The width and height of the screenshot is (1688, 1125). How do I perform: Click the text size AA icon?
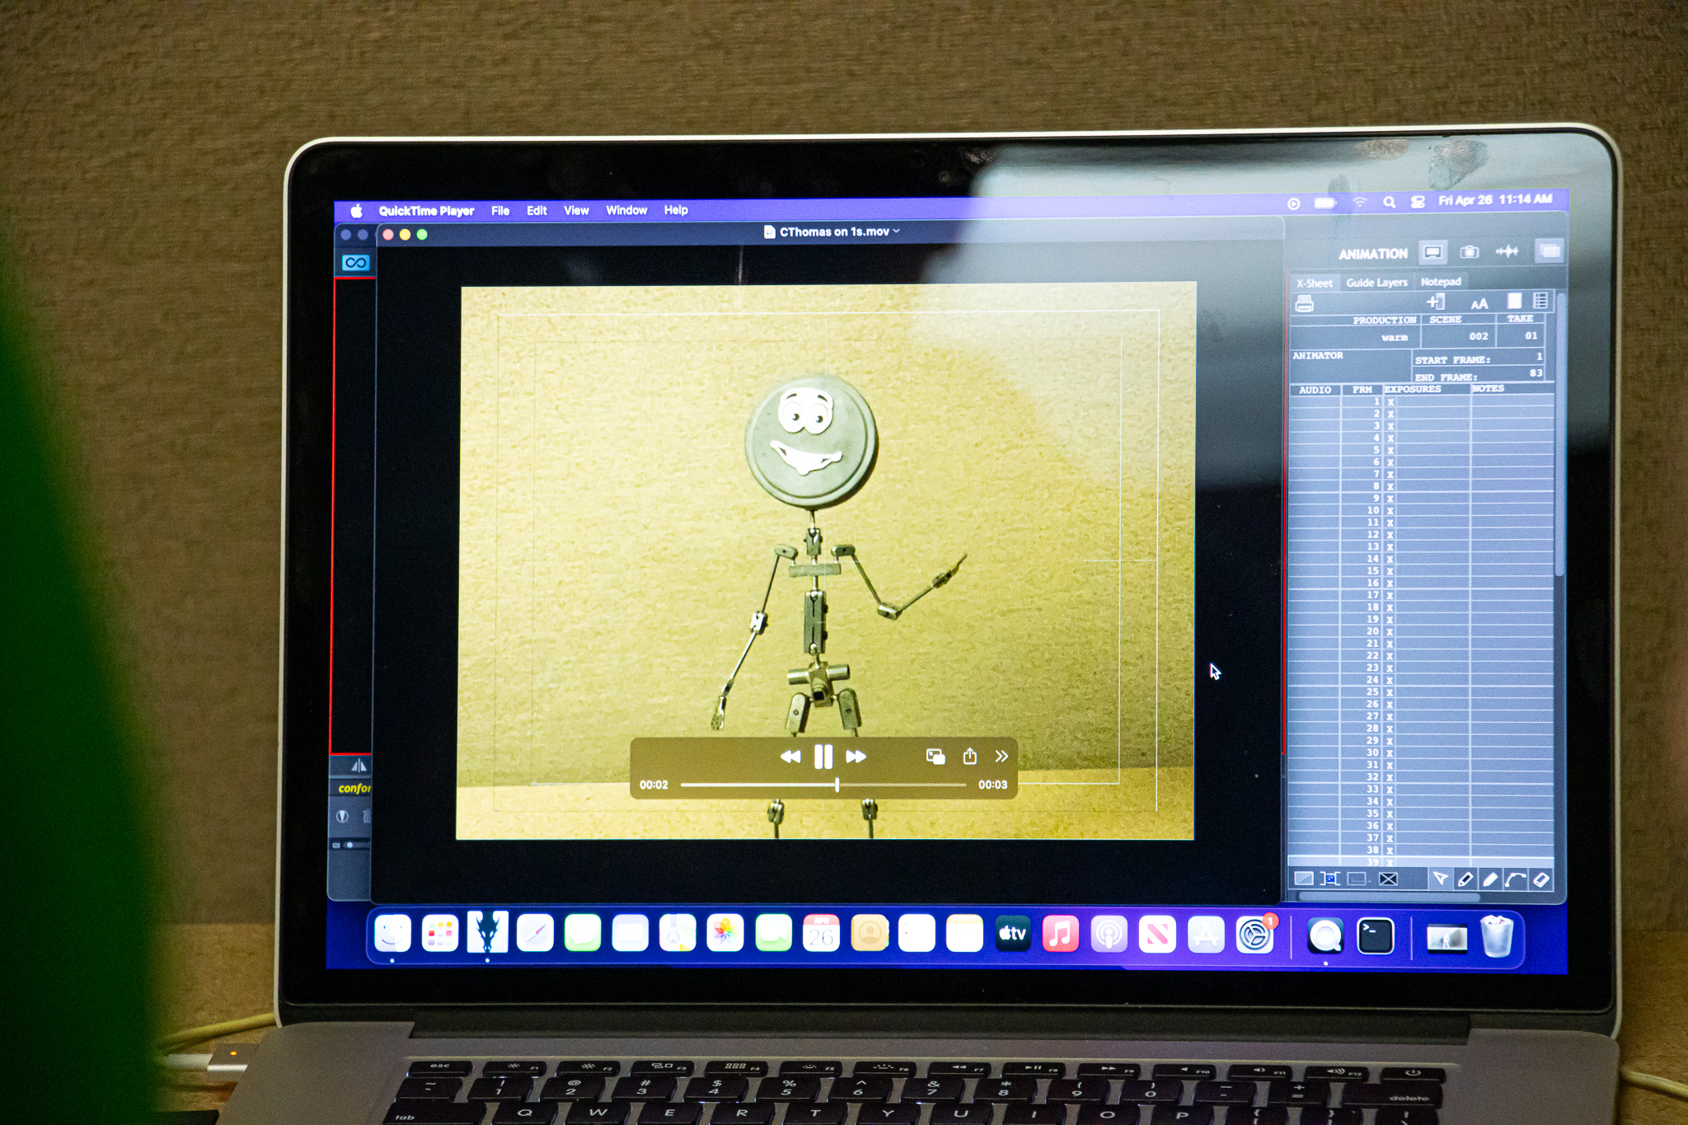click(x=1479, y=303)
